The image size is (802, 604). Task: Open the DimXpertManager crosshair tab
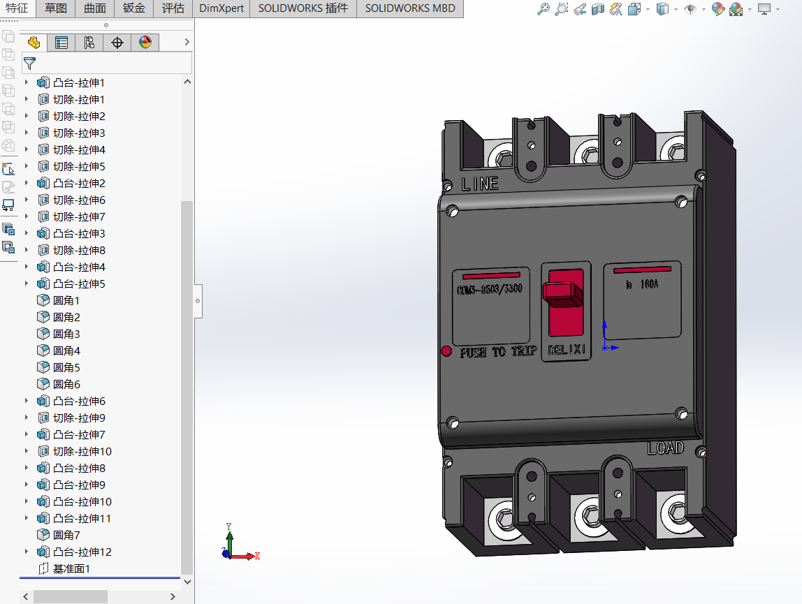click(117, 43)
